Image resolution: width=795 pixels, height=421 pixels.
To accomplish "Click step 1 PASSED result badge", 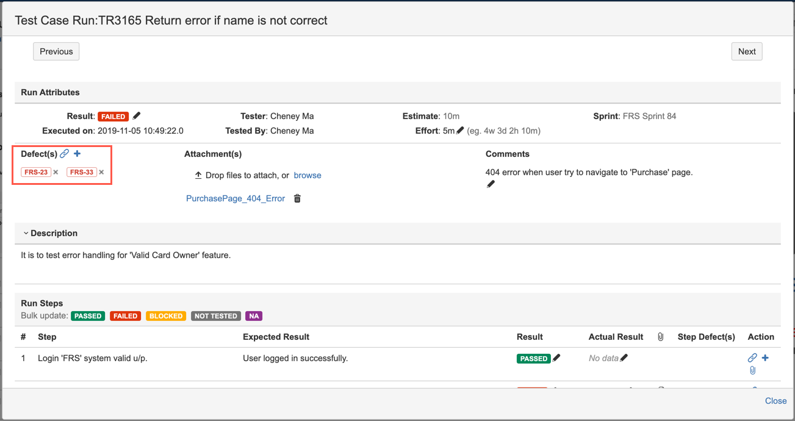I will coord(534,358).
